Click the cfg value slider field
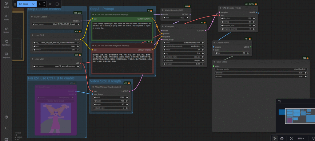The image size is (315, 141). coord(182,53)
